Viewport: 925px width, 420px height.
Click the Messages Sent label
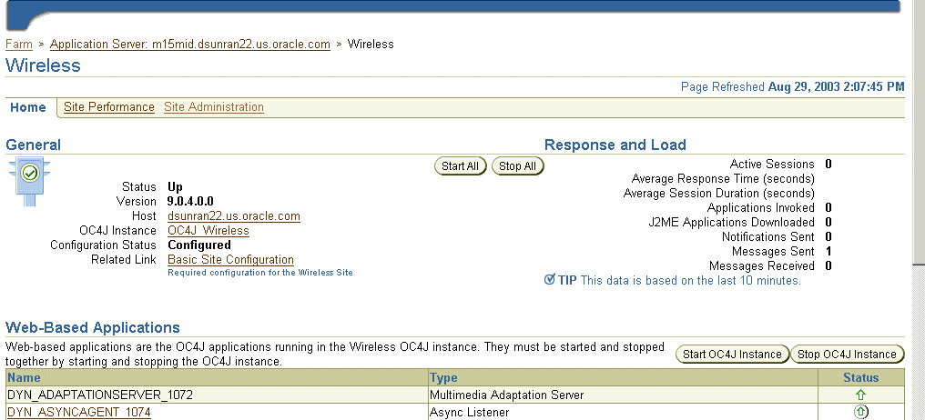[x=773, y=252]
